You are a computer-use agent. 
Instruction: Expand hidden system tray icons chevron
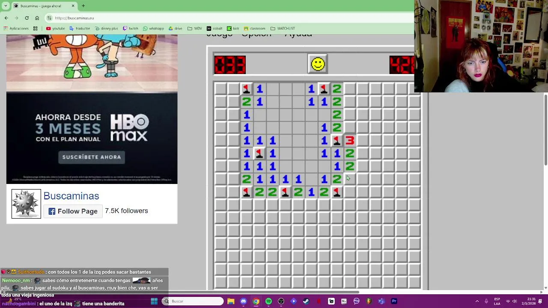coord(477,301)
